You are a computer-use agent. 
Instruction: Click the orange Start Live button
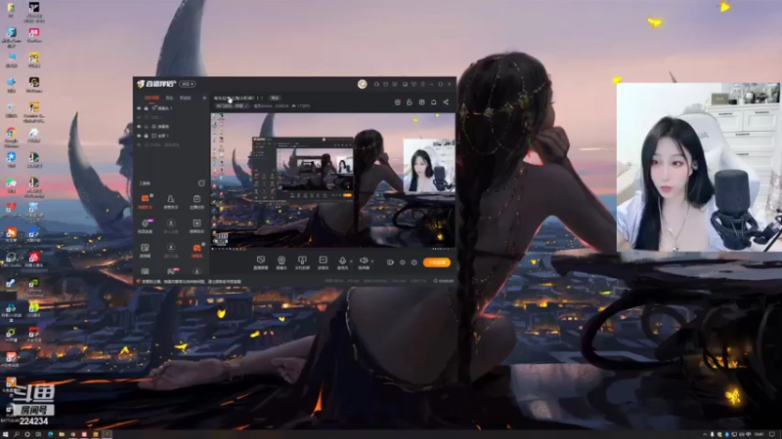point(437,262)
